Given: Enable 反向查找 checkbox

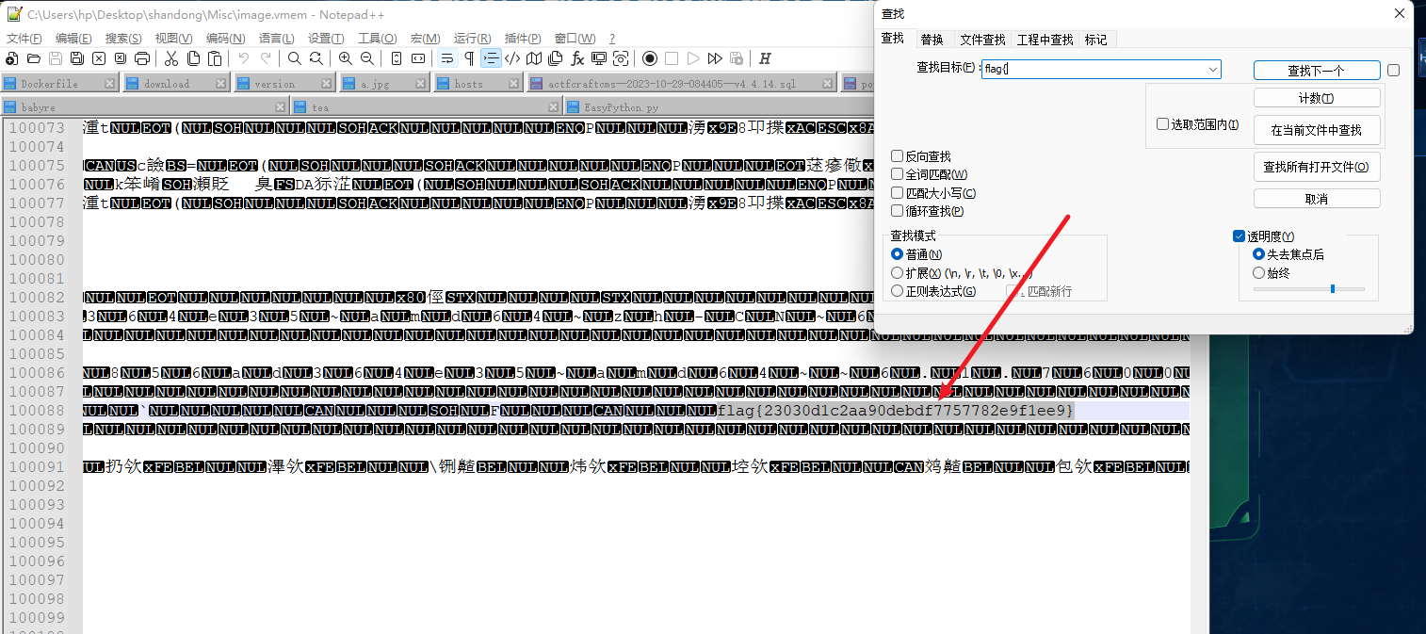Looking at the screenshot, I should tap(898, 156).
